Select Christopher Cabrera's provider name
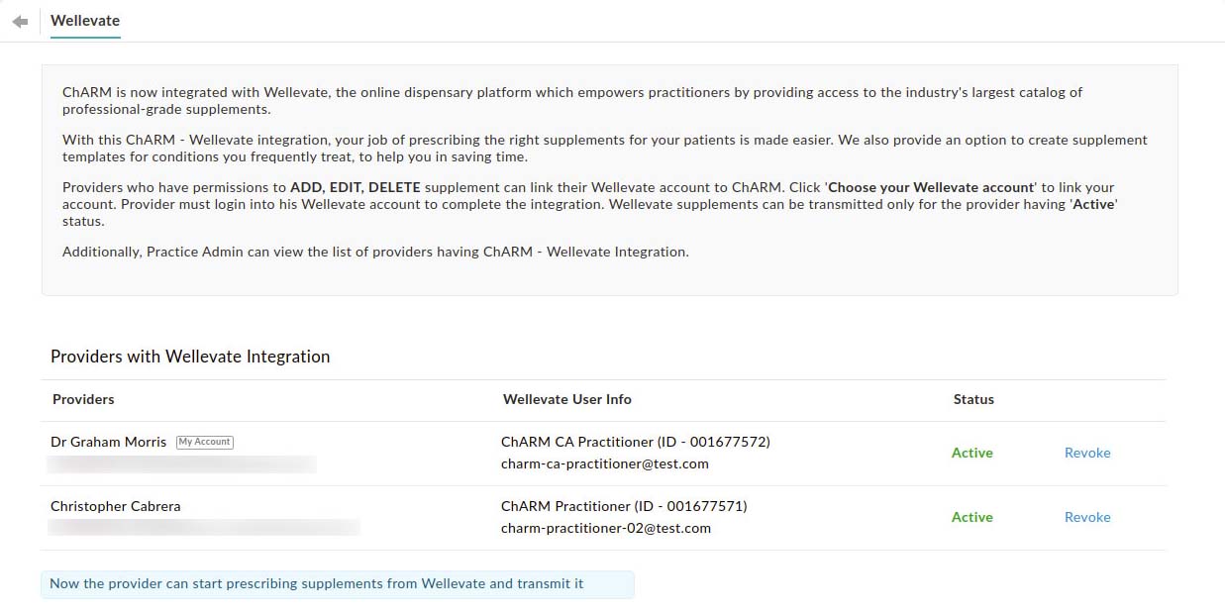This screenshot has width=1225, height=615. 116,505
